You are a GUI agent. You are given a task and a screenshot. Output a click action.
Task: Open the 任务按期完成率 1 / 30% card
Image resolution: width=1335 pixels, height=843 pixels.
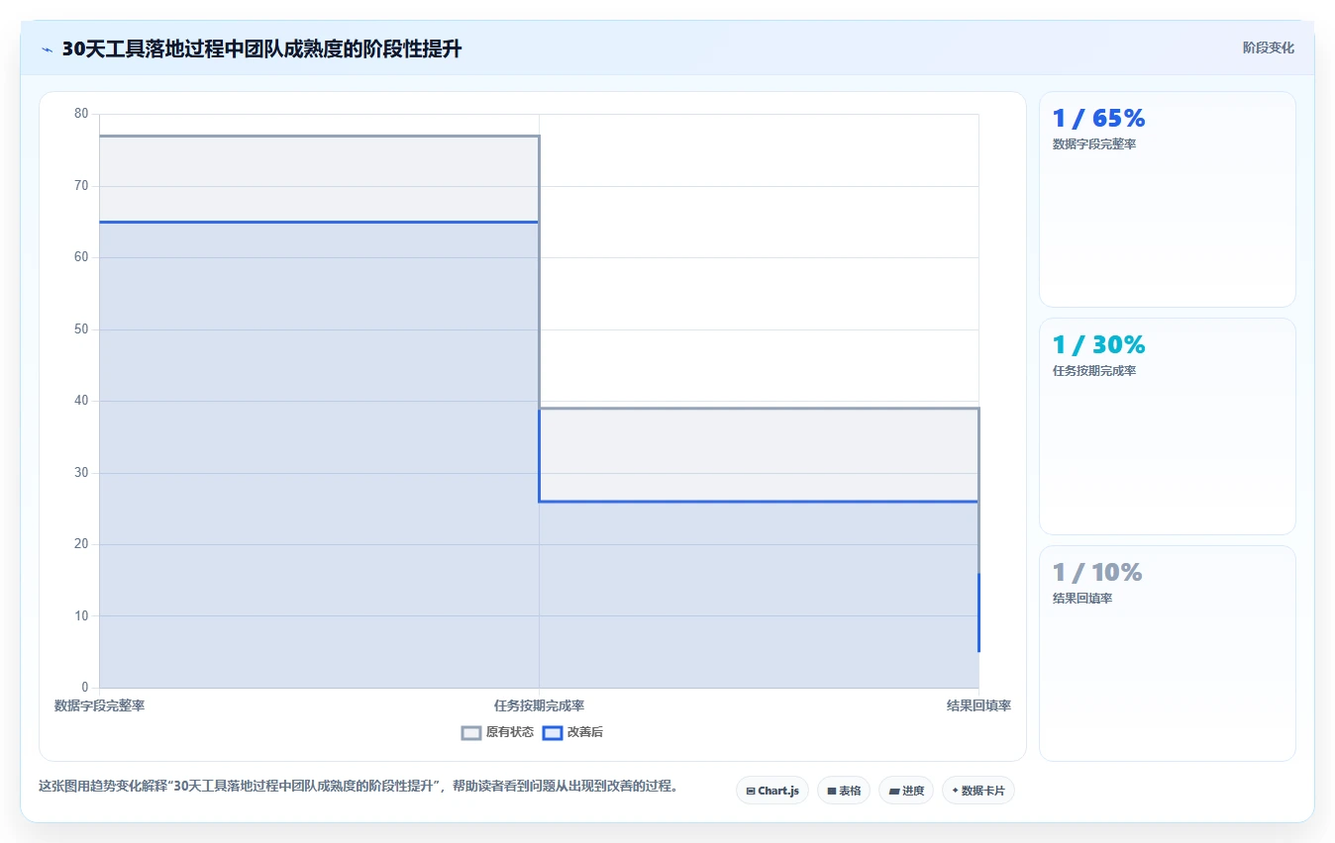(x=1168, y=426)
